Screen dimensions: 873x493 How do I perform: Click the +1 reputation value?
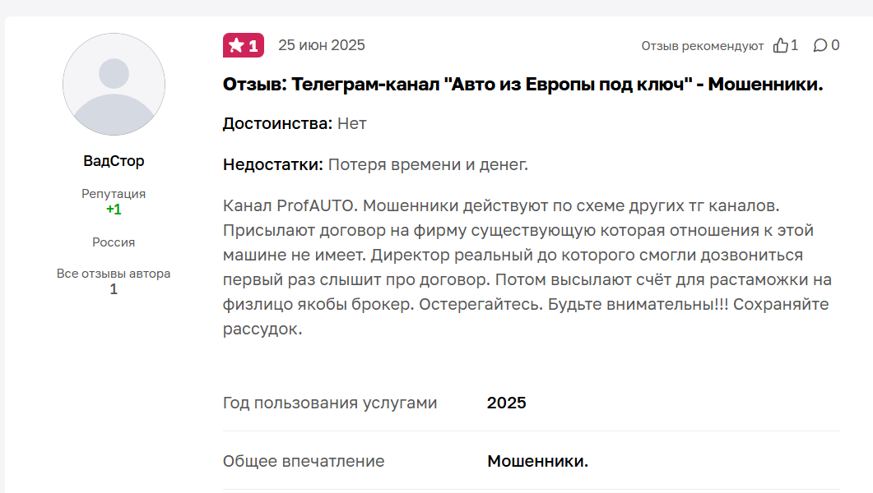pyautogui.click(x=114, y=210)
